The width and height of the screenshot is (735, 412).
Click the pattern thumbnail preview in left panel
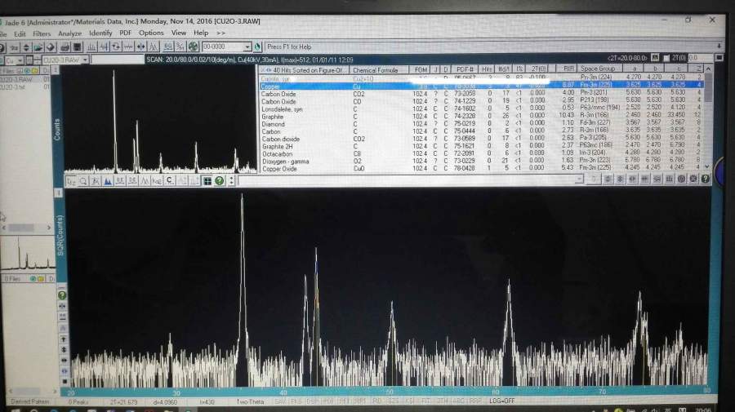(x=28, y=253)
